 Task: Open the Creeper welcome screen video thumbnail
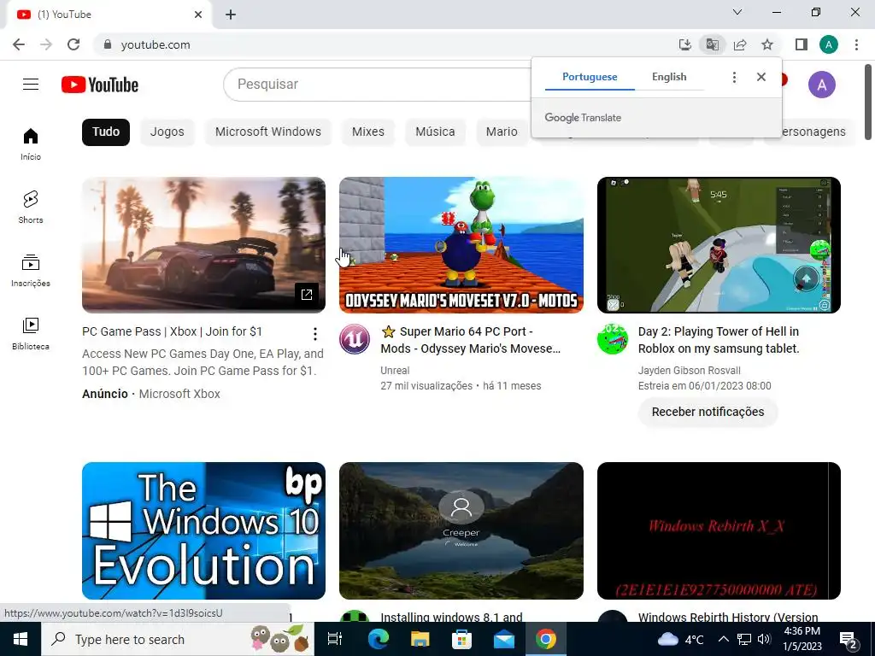point(461,530)
